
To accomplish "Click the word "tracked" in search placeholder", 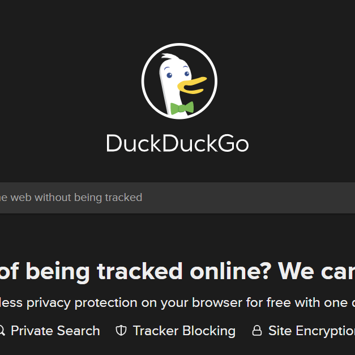I will pyautogui.click(x=123, y=198).
